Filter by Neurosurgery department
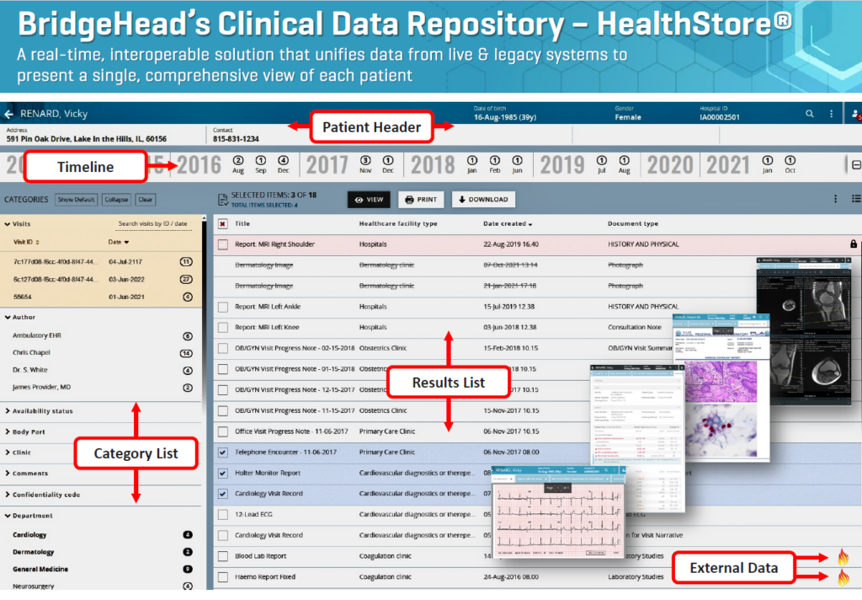Image resolution: width=862 pixels, height=600 pixels. [x=34, y=587]
